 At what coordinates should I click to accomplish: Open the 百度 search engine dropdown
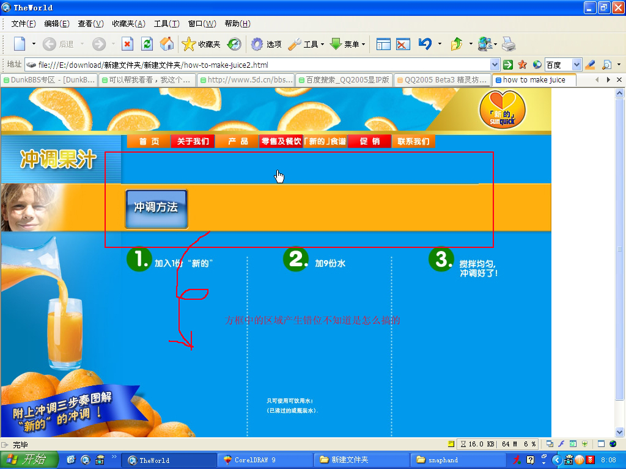576,65
